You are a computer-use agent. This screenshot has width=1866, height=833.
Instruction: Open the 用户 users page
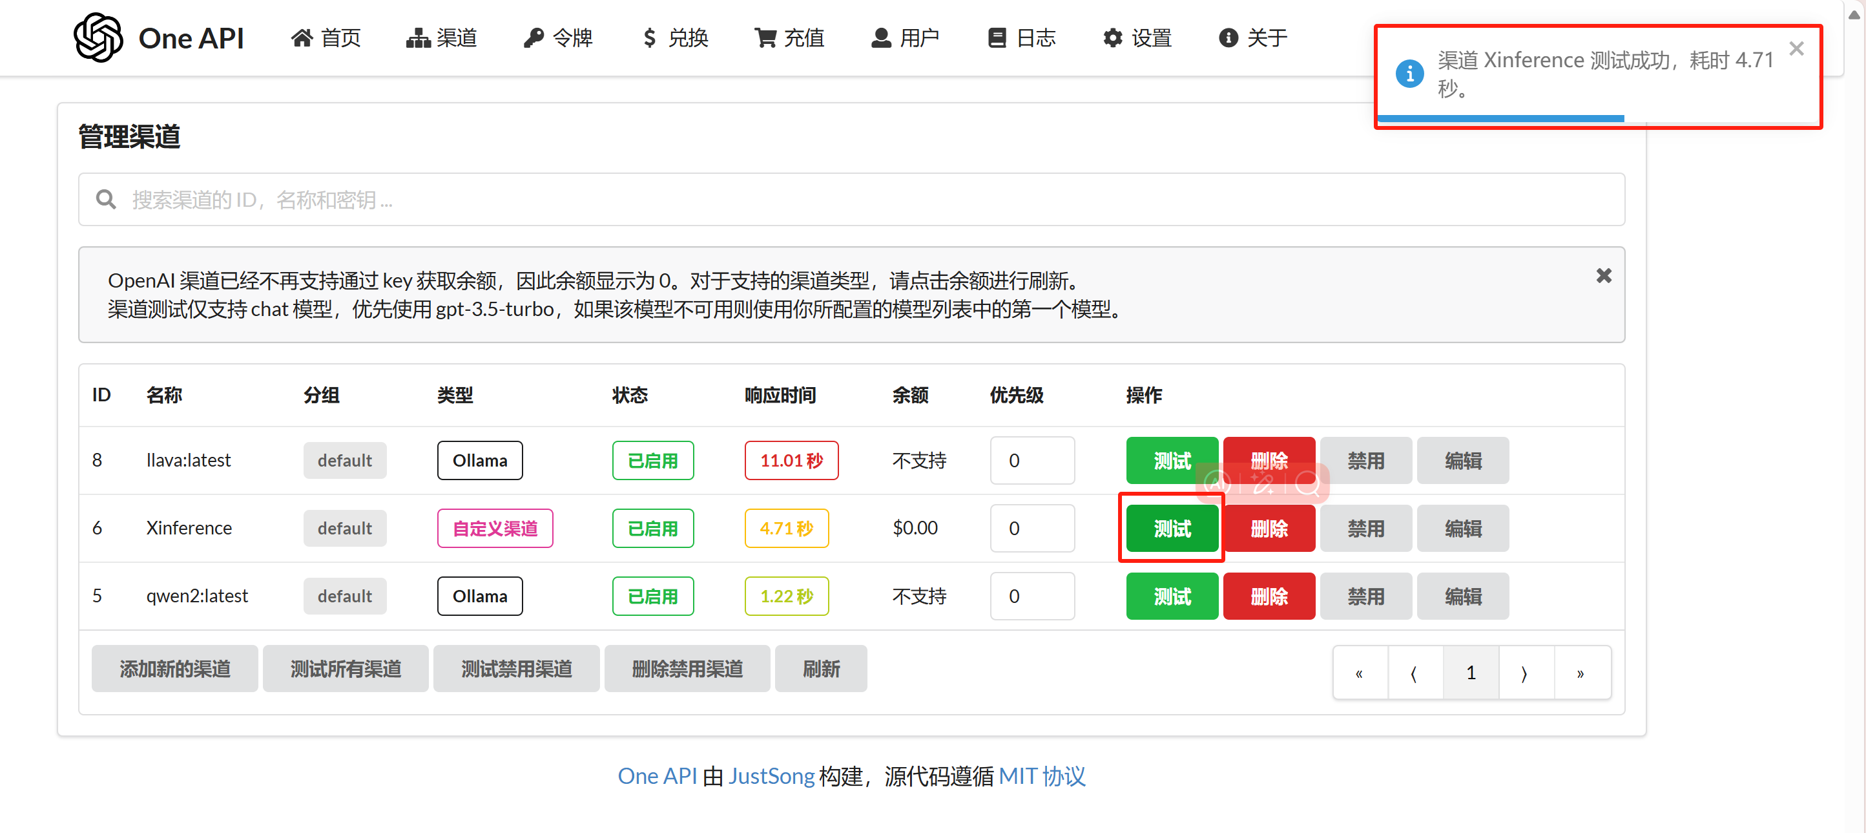(x=906, y=37)
